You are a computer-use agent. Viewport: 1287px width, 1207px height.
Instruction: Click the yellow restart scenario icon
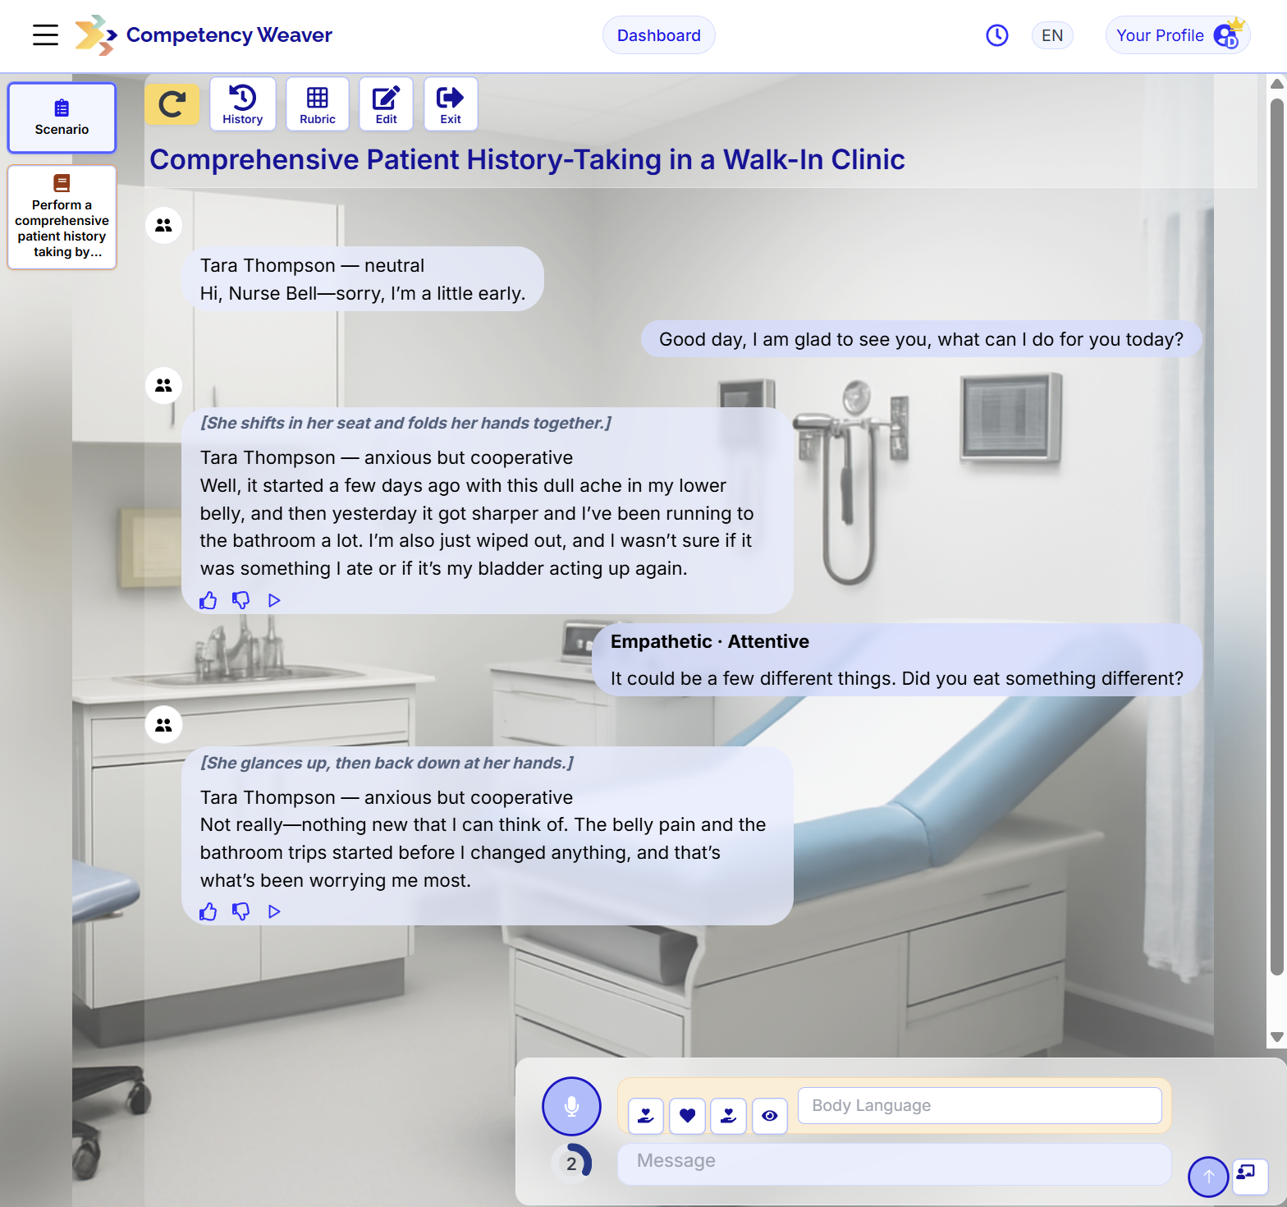coord(172,104)
